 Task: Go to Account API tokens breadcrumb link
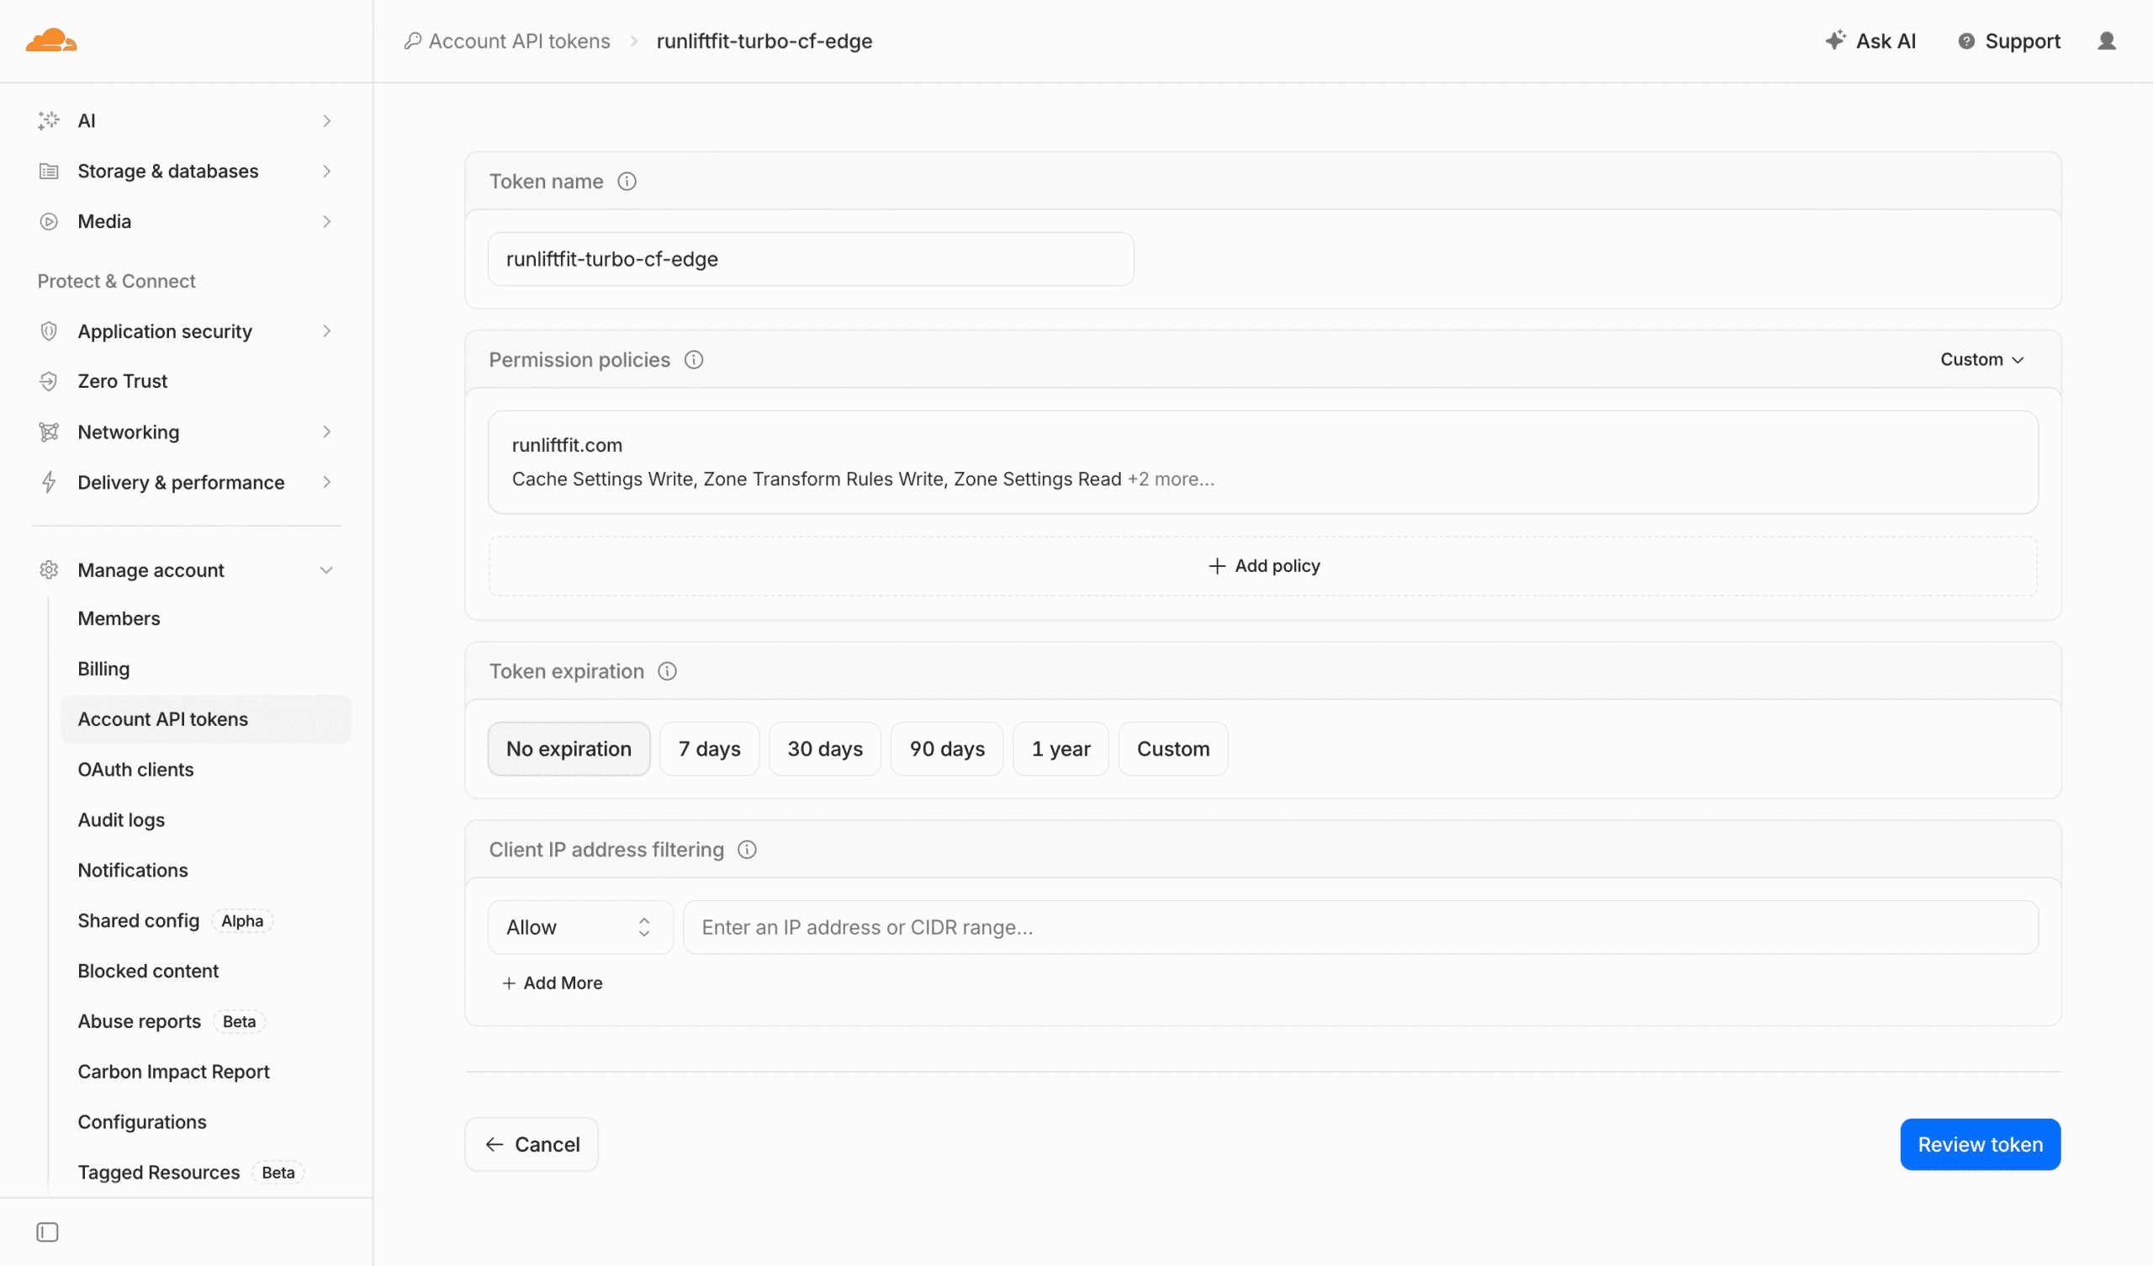519,41
